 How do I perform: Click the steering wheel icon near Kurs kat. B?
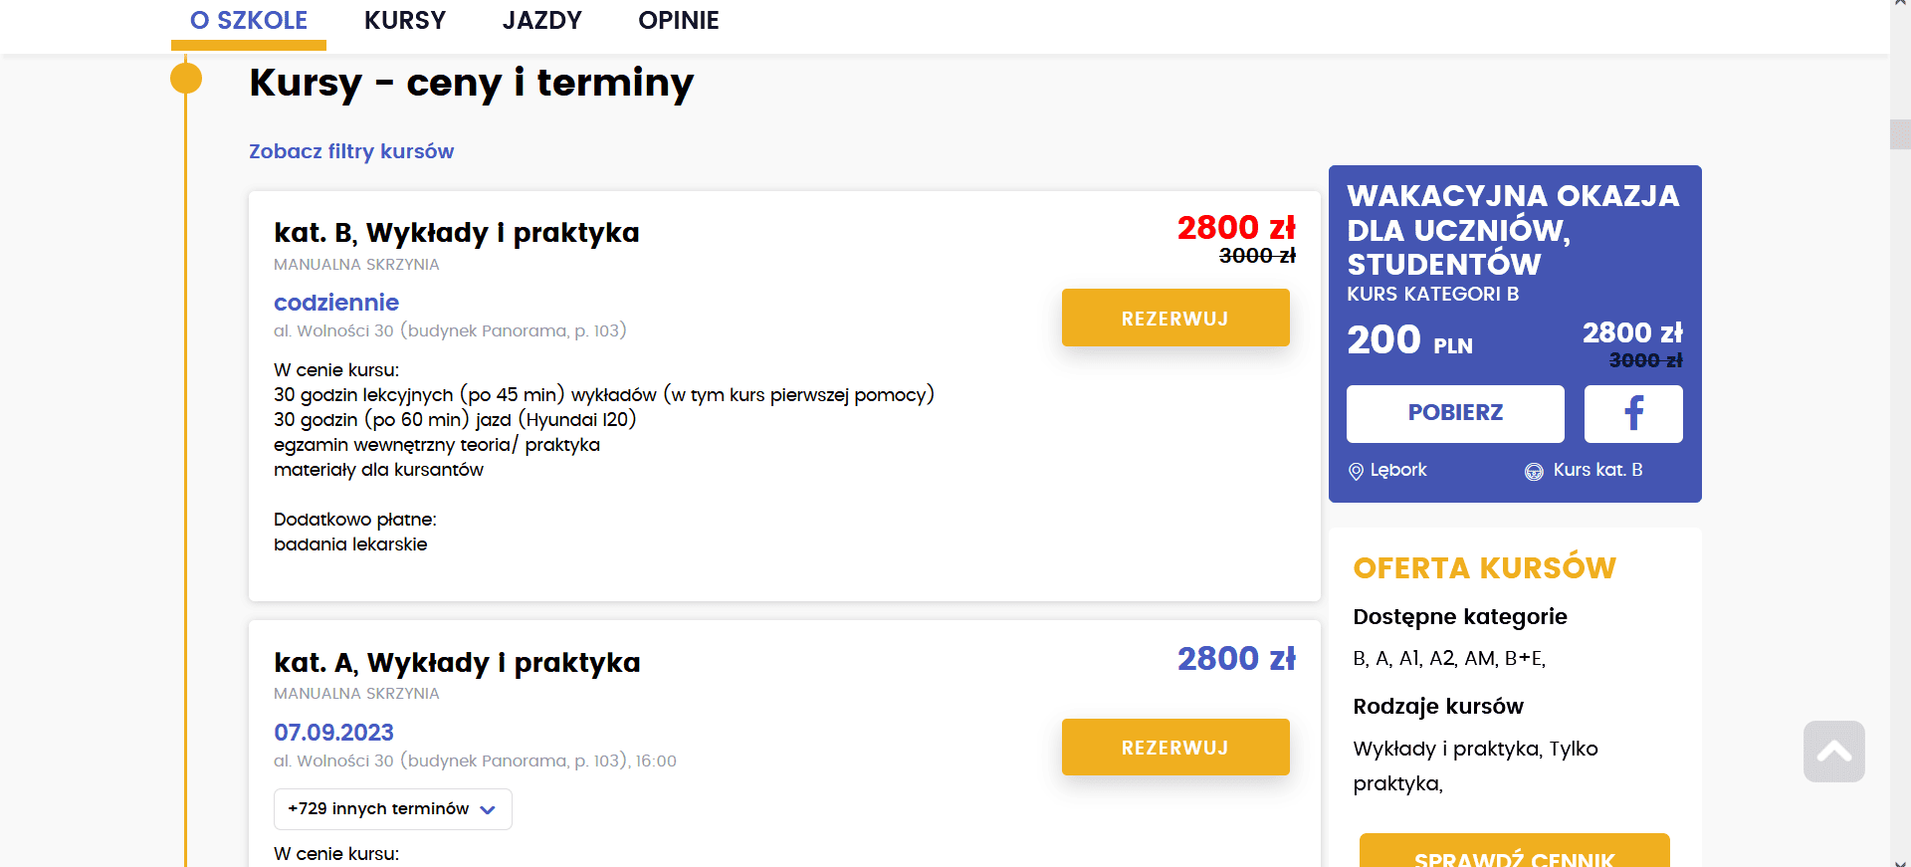1534,471
